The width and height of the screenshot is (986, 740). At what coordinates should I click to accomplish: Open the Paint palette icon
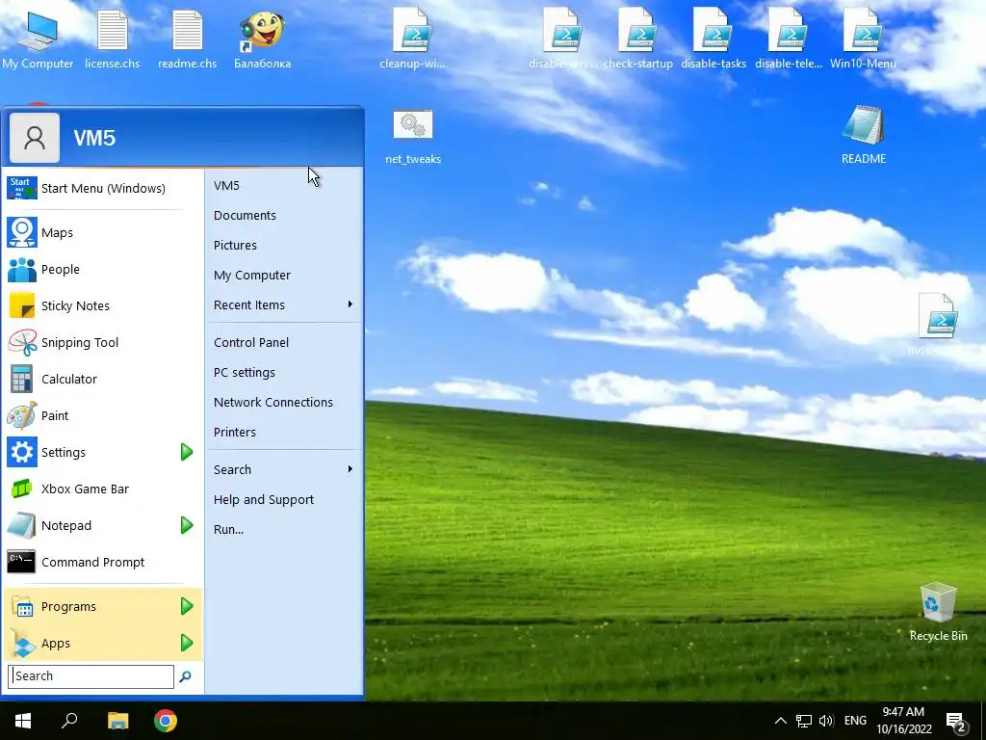pyautogui.click(x=22, y=415)
